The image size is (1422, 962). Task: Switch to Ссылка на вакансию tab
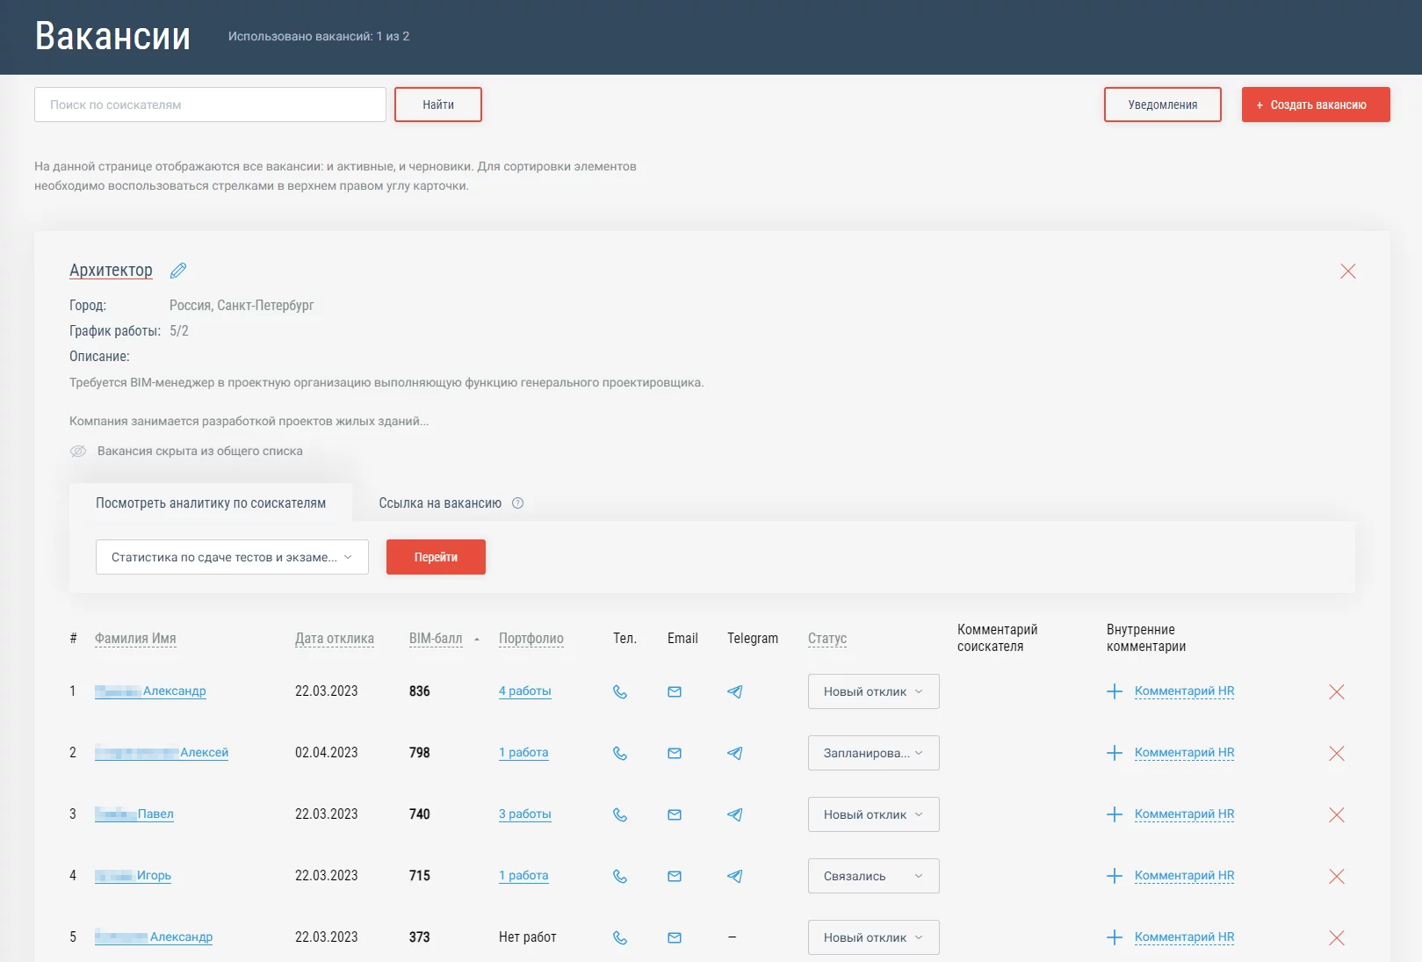(x=440, y=503)
